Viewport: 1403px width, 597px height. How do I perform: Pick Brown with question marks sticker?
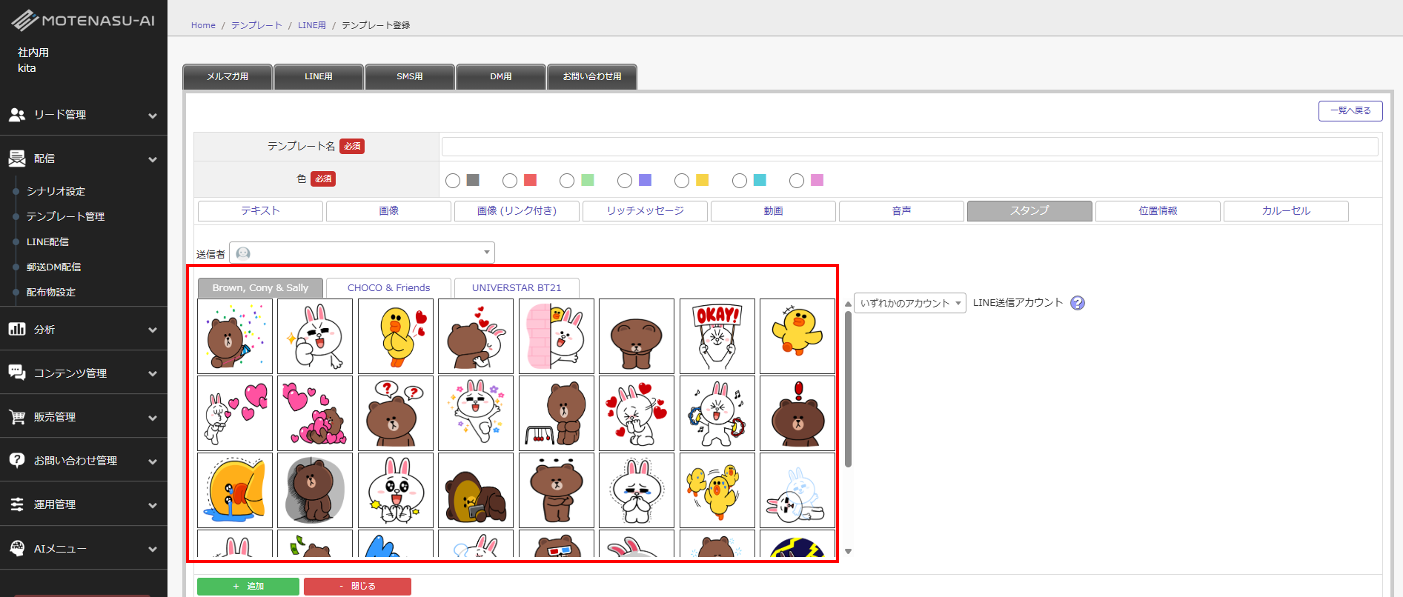(x=395, y=413)
